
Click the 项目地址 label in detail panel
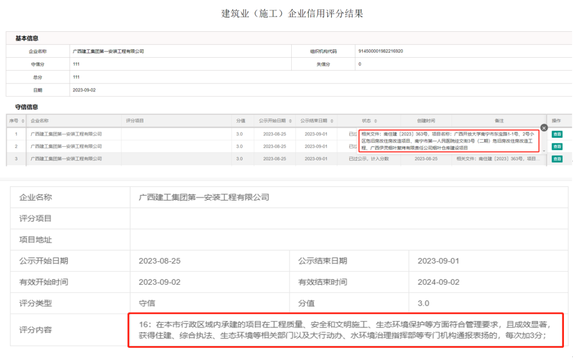(x=36, y=240)
